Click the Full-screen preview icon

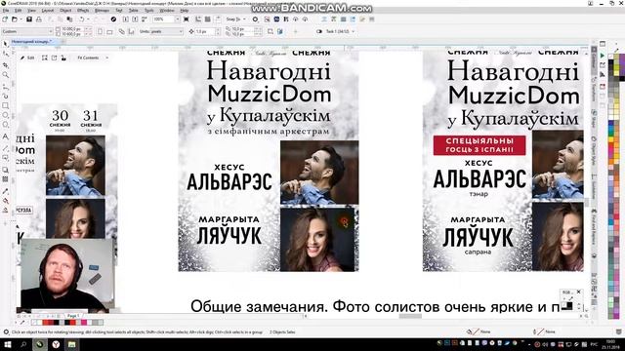[x=187, y=19]
